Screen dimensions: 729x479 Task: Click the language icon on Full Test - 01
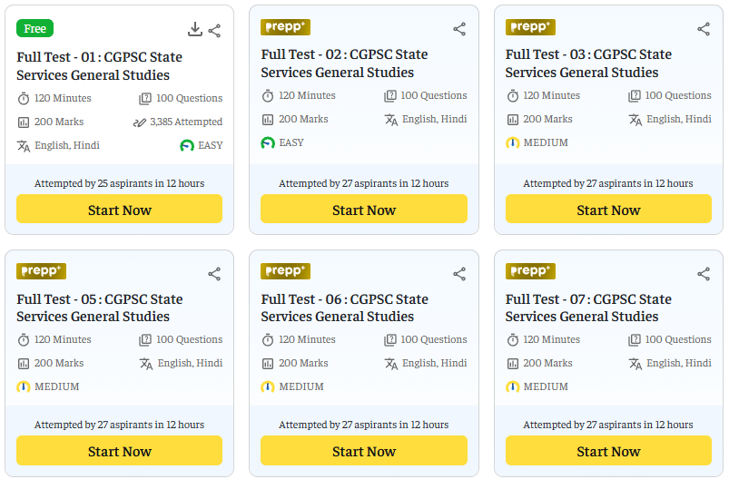pos(24,146)
